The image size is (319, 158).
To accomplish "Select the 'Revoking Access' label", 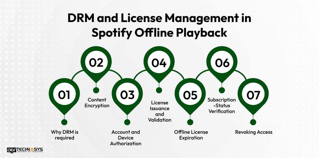I will [254, 132].
